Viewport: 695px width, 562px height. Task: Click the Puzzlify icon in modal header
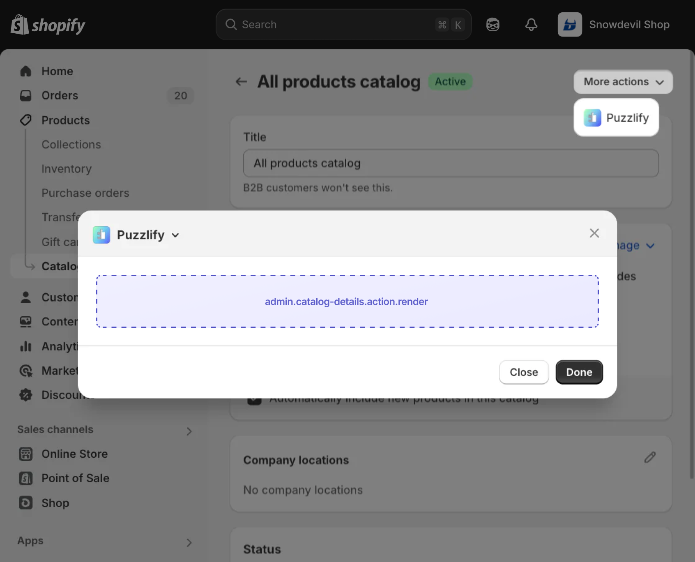(101, 235)
